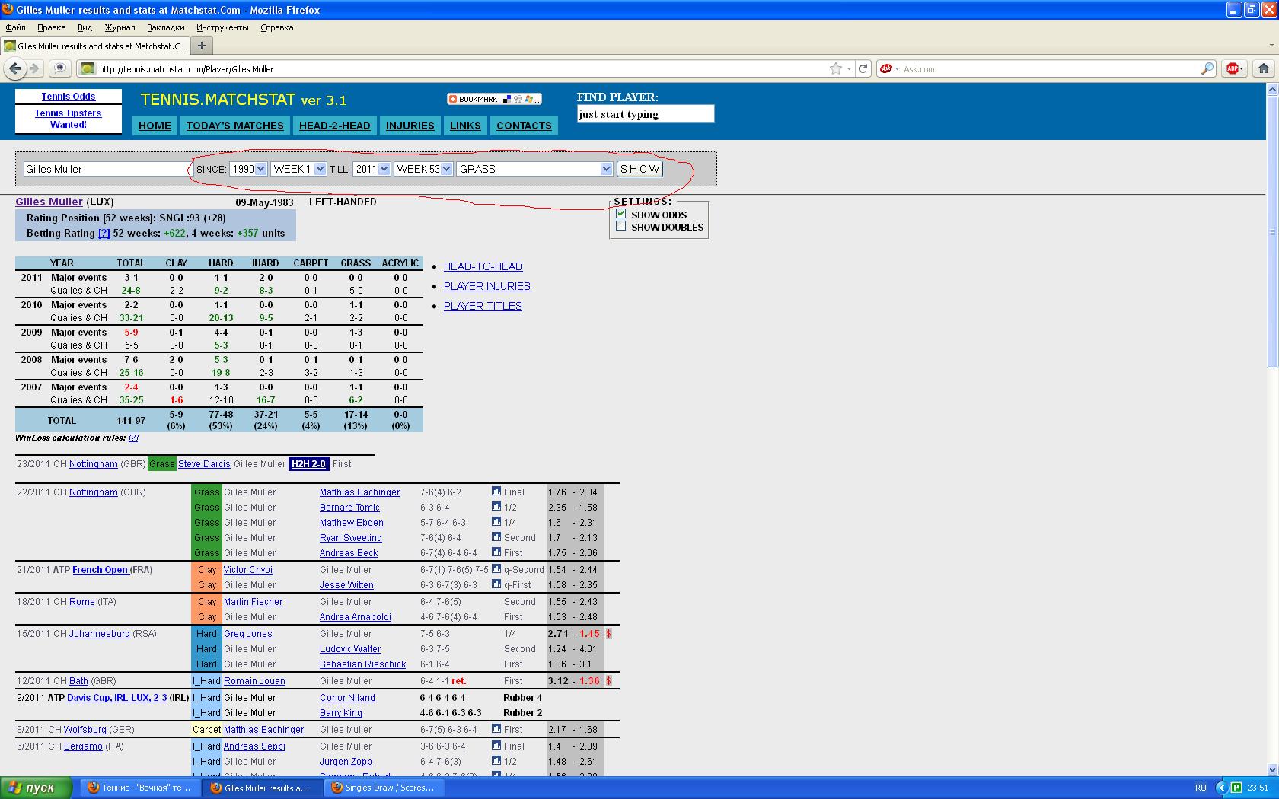Switch to Singles-Draw / Scores taskbar window

pos(384,788)
